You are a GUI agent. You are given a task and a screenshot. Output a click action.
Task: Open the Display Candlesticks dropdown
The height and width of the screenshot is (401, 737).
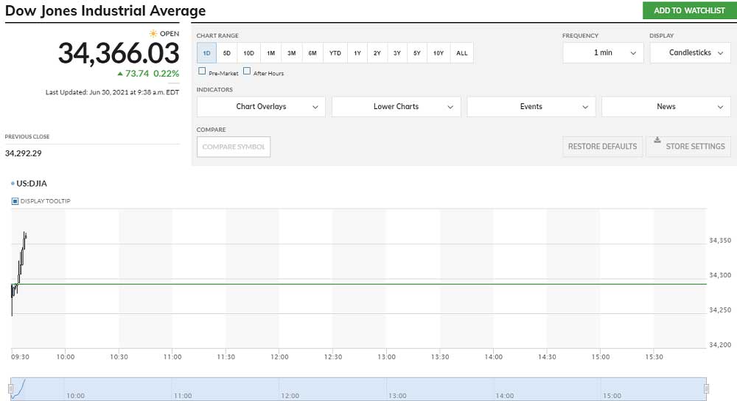tap(690, 52)
